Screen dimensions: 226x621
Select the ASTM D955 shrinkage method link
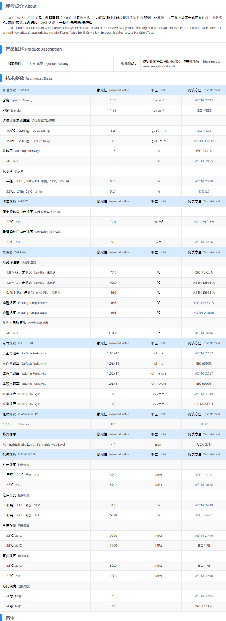pyautogui.click(x=204, y=161)
